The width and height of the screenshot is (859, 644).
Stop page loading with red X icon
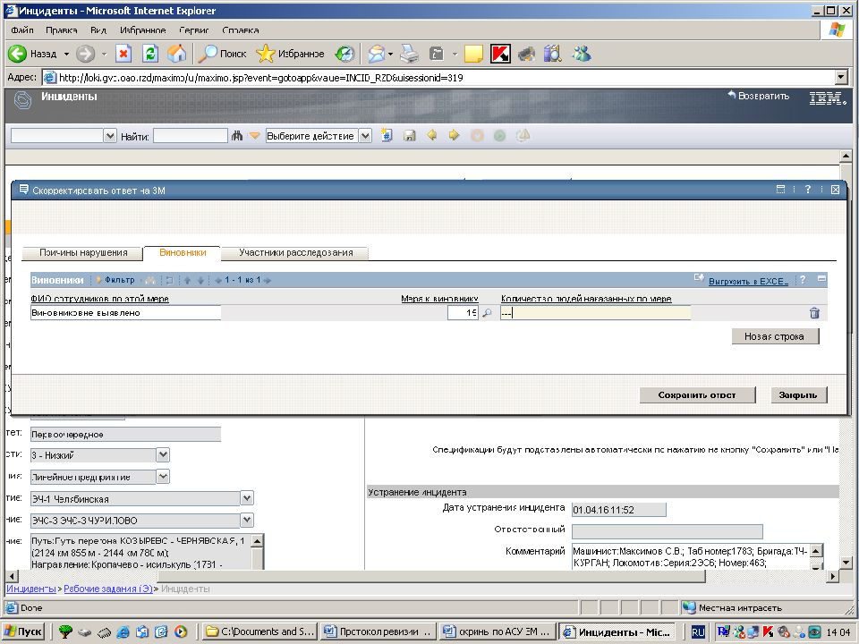click(x=123, y=54)
